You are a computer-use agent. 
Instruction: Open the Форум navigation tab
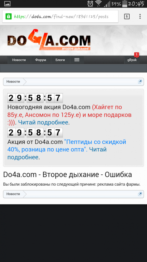[x=41, y=60]
